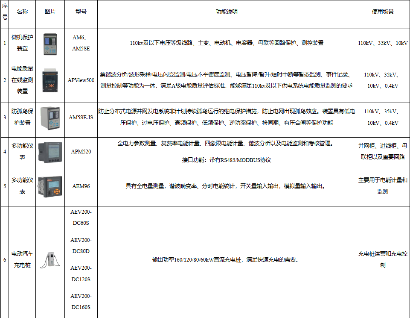Select 多功能仪表 in the APM520 row
410x318 pixels.
pyautogui.click(x=22, y=151)
